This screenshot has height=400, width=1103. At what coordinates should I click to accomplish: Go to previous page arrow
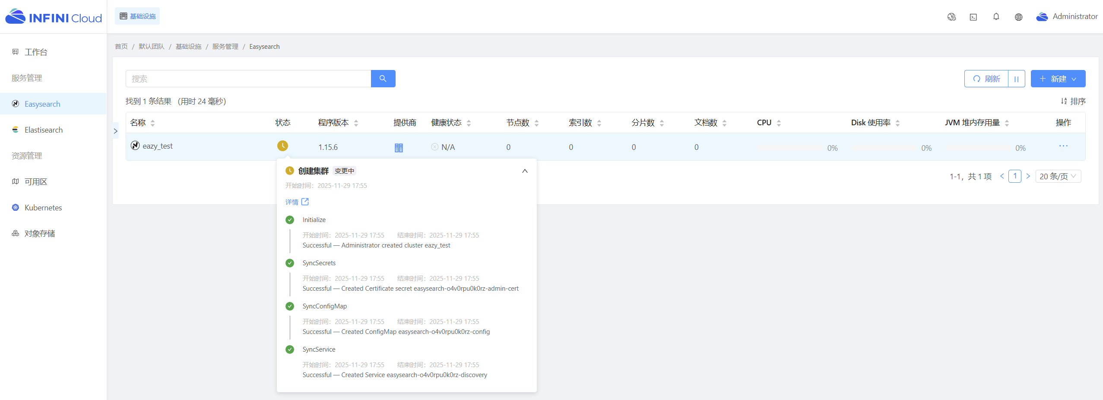(1002, 176)
